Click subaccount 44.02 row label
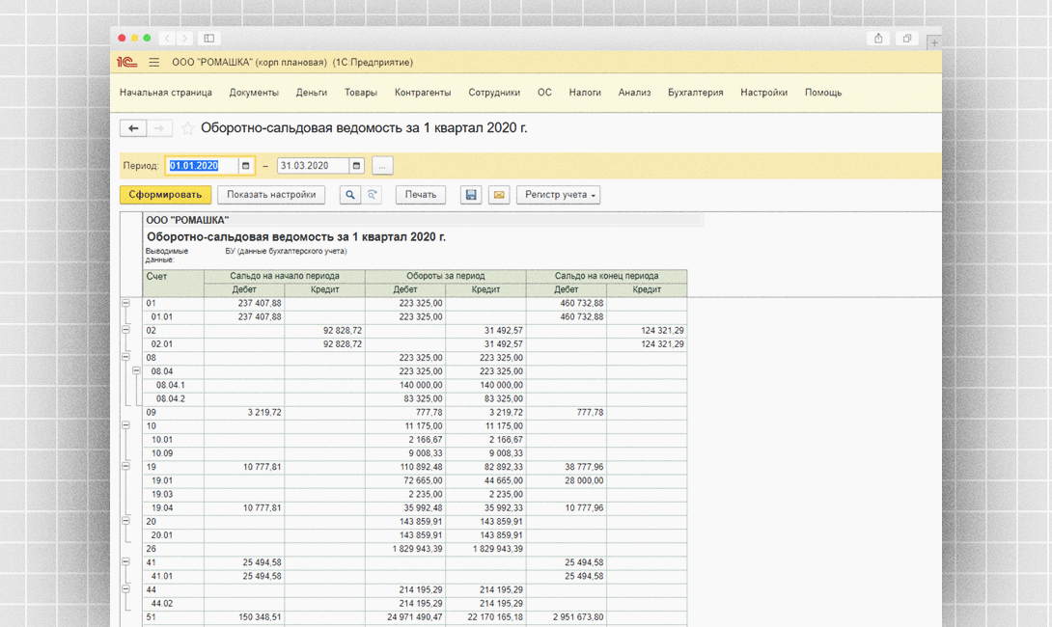 coord(162,604)
